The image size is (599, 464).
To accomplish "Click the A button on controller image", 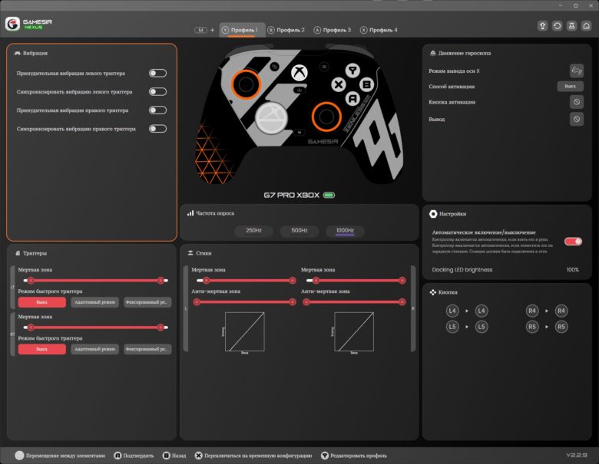I will pyautogui.click(x=352, y=99).
